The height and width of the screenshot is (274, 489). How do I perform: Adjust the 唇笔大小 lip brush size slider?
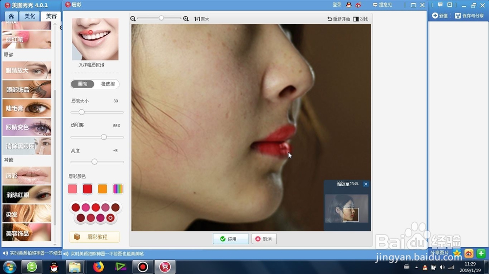tap(81, 112)
